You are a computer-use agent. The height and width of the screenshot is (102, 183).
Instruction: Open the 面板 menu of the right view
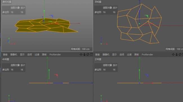(44, 54)
